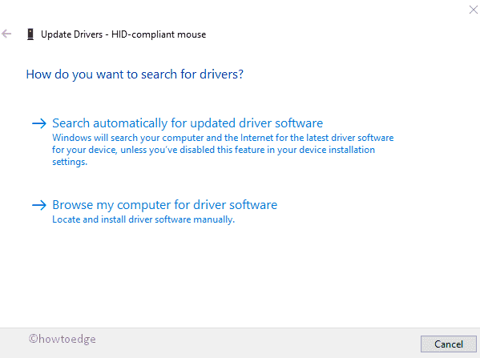This screenshot has height=358, width=480.
Task: Choose Browse my computer for driver software
Action: tap(165, 205)
